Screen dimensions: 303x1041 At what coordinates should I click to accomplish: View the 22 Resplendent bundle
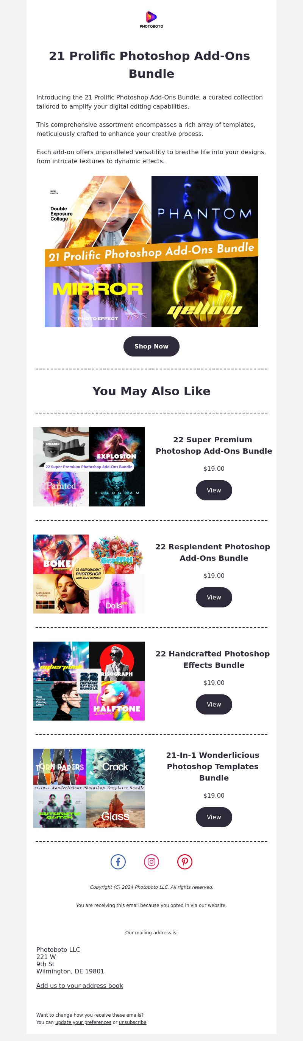(x=214, y=597)
